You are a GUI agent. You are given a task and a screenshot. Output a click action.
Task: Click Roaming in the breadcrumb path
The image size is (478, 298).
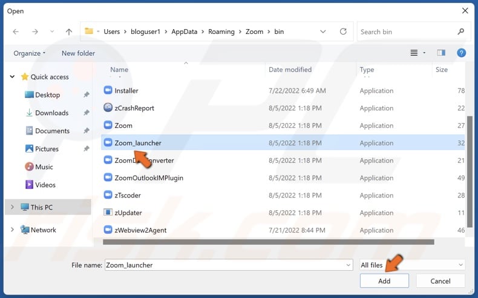(x=221, y=31)
